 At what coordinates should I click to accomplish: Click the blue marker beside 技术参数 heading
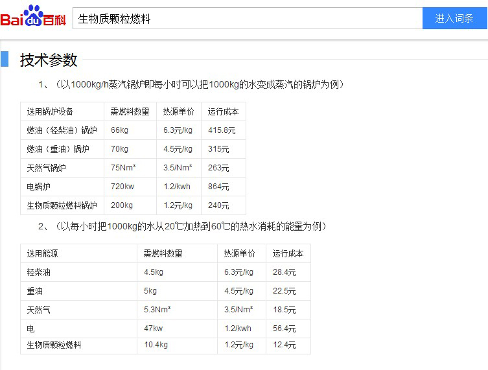(x=5, y=60)
